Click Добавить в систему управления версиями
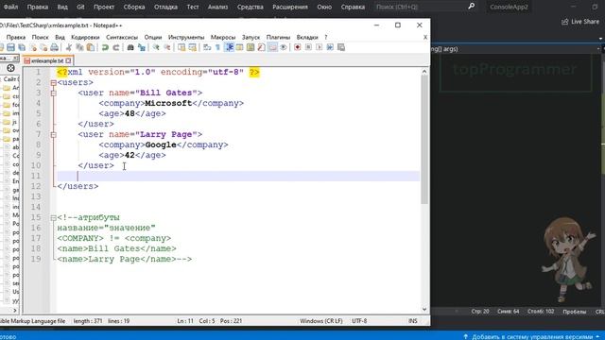 click(531, 336)
